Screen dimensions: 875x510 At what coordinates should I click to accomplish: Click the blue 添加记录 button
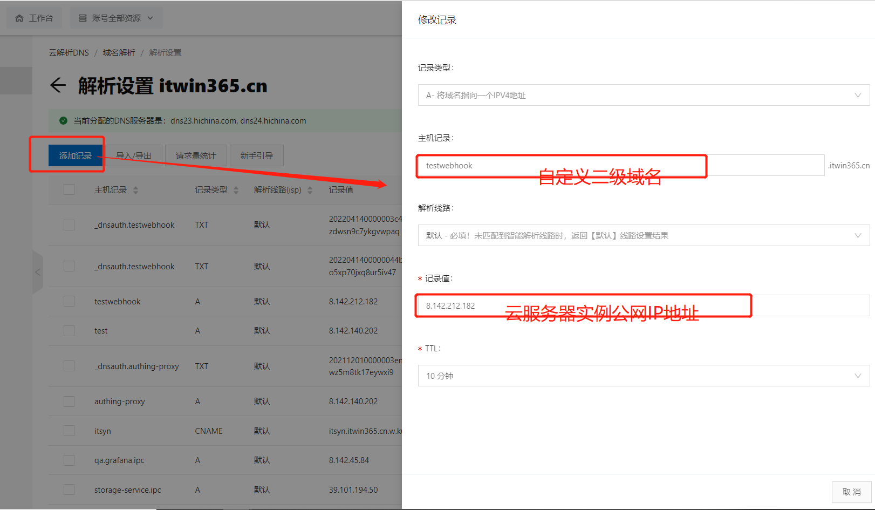(76, 155)
